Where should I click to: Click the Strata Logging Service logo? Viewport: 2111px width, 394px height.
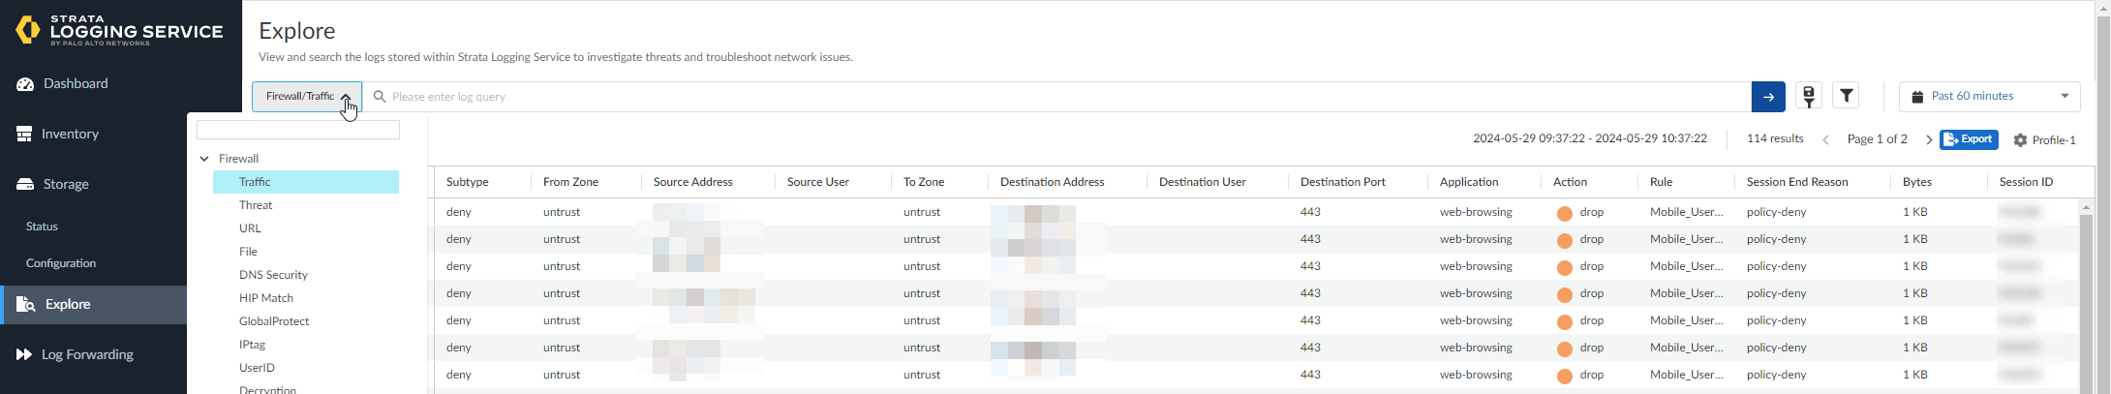pyautogui.click(x=119, y=31)
